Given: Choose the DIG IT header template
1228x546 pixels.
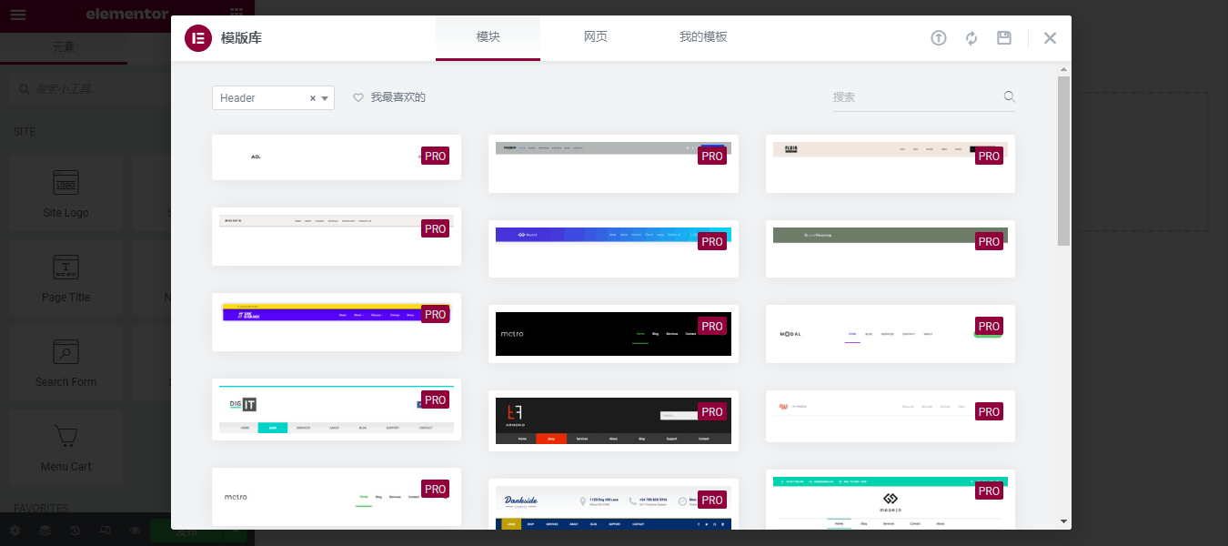Looking at the screenshot, I should coord(336,409).
